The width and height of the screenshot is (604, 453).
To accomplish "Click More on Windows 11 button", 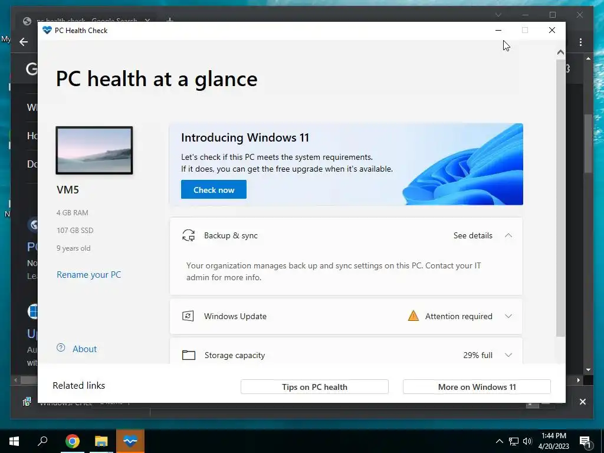I will [477, 387].
